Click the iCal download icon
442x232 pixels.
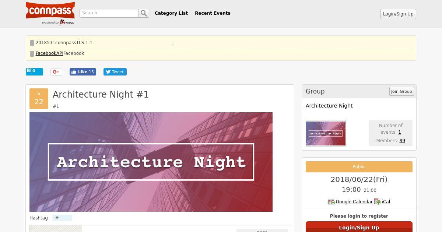378,201
